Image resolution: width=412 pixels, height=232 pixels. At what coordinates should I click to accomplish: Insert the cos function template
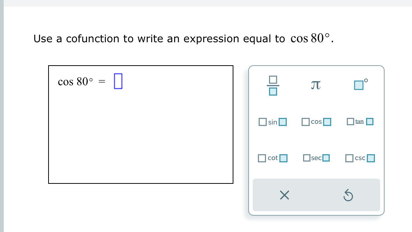pyautogui.click(x=316, y=122)
